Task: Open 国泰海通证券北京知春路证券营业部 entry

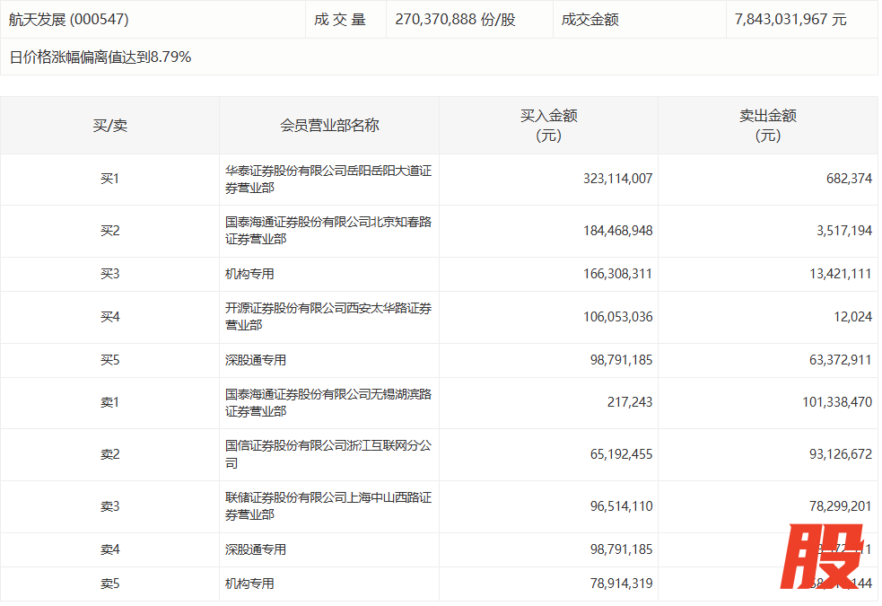Action: pyautogui.click(x=327, y=231)
